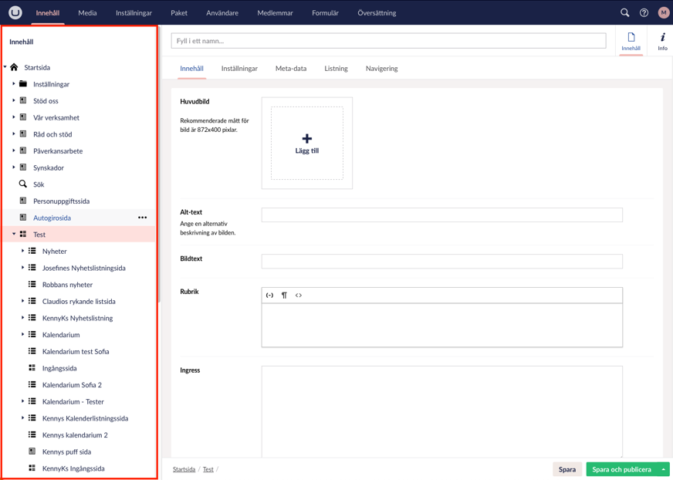Screen dimensions: 673x480
Task: Open Autogirosida options three dots
Action: pos(143,218)
